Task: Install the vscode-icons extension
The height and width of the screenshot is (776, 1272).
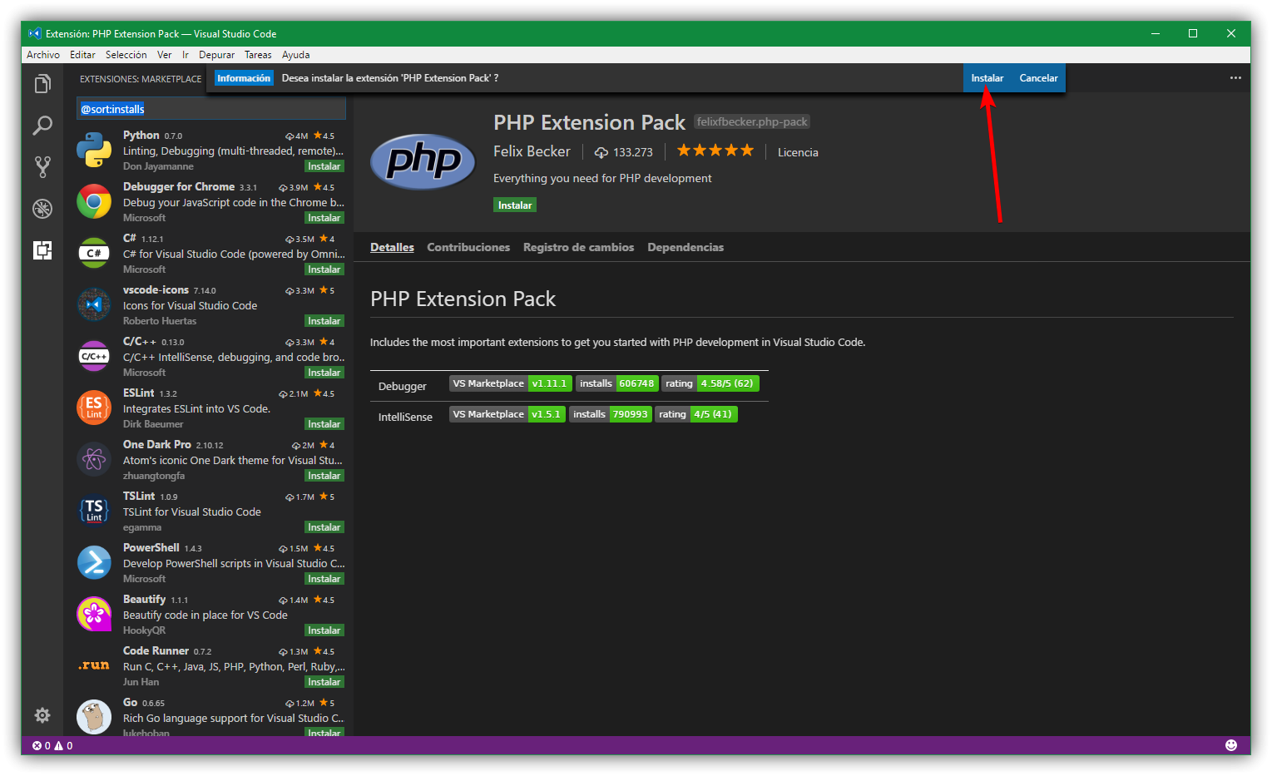Action: [324, 321]
